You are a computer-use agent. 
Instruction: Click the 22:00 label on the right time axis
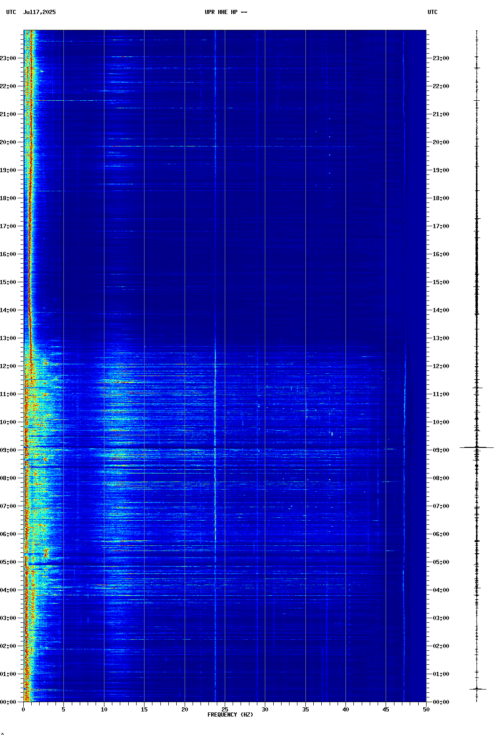[441, 86]
